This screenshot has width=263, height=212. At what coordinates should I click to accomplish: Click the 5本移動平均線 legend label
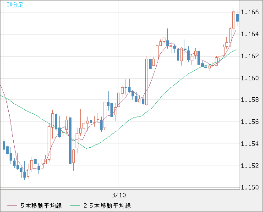point(41,206)
